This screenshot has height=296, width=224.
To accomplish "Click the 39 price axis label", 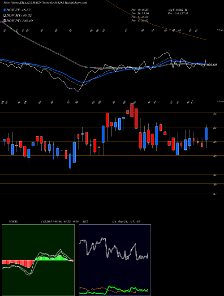I will [215, 185].
